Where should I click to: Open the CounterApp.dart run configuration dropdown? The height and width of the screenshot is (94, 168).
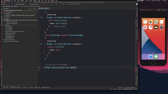pos(34,4)
